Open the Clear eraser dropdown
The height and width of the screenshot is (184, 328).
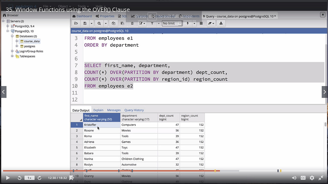pyautogui.click(x=211, y=23)
